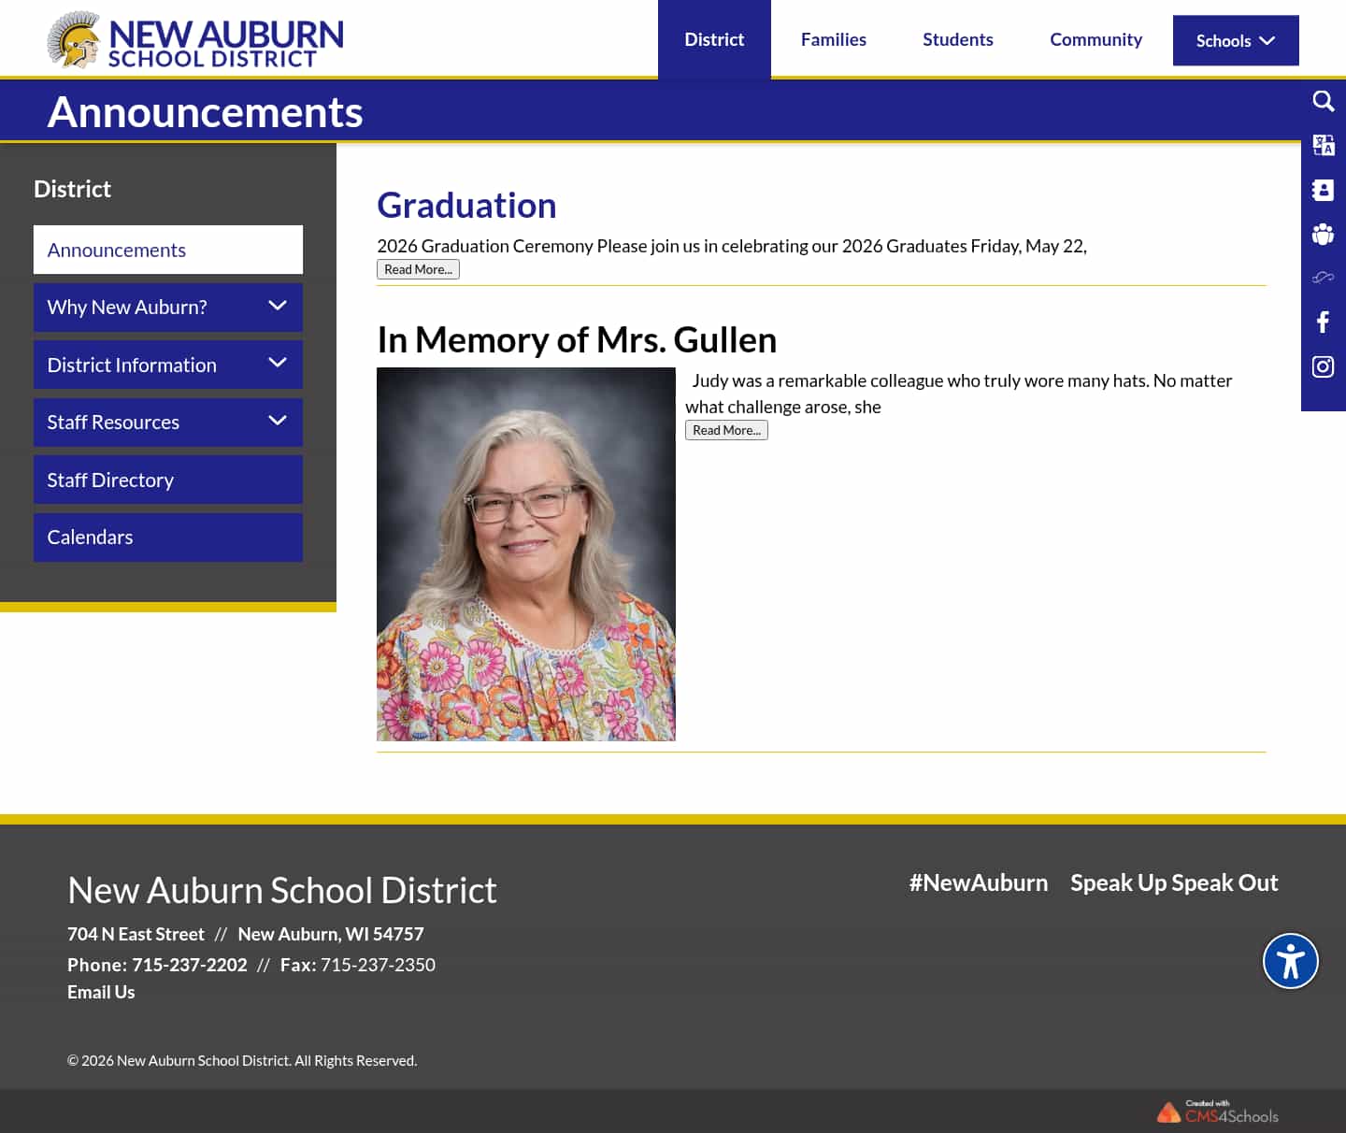Open the search icon in sidebar

[x=1323, y=101]
